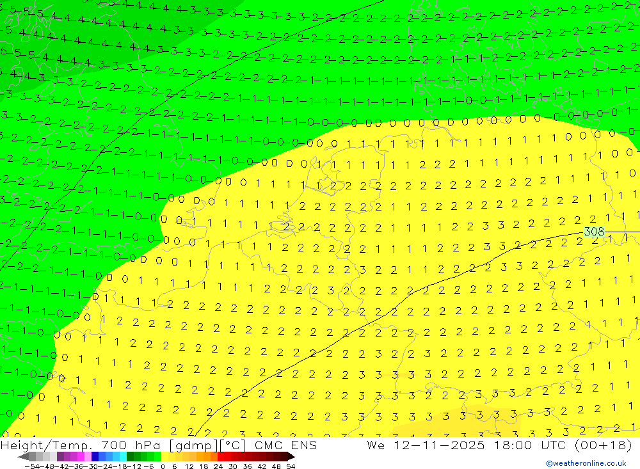Select the dark green -18°C legend swatch
The image size is (640, 469).
tap(130, 457)
